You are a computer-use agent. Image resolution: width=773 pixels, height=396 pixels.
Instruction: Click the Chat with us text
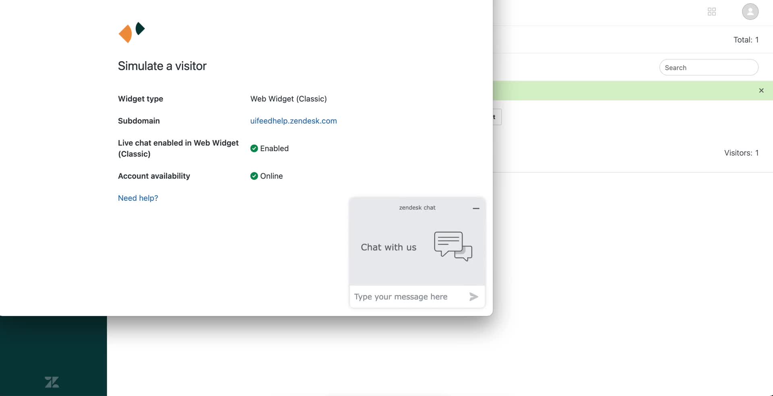pyautogui.click(x=389, y=247)
